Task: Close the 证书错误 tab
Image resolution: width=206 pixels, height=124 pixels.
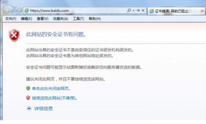Action: [x=202, y=11]
